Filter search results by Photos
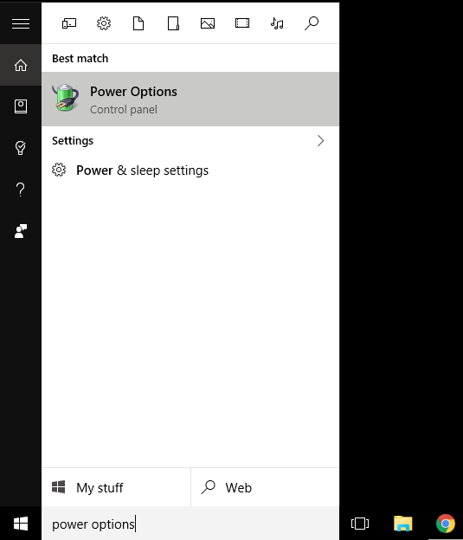The height and width of the screenshot is (540, 463). click(x=208, y=23)
